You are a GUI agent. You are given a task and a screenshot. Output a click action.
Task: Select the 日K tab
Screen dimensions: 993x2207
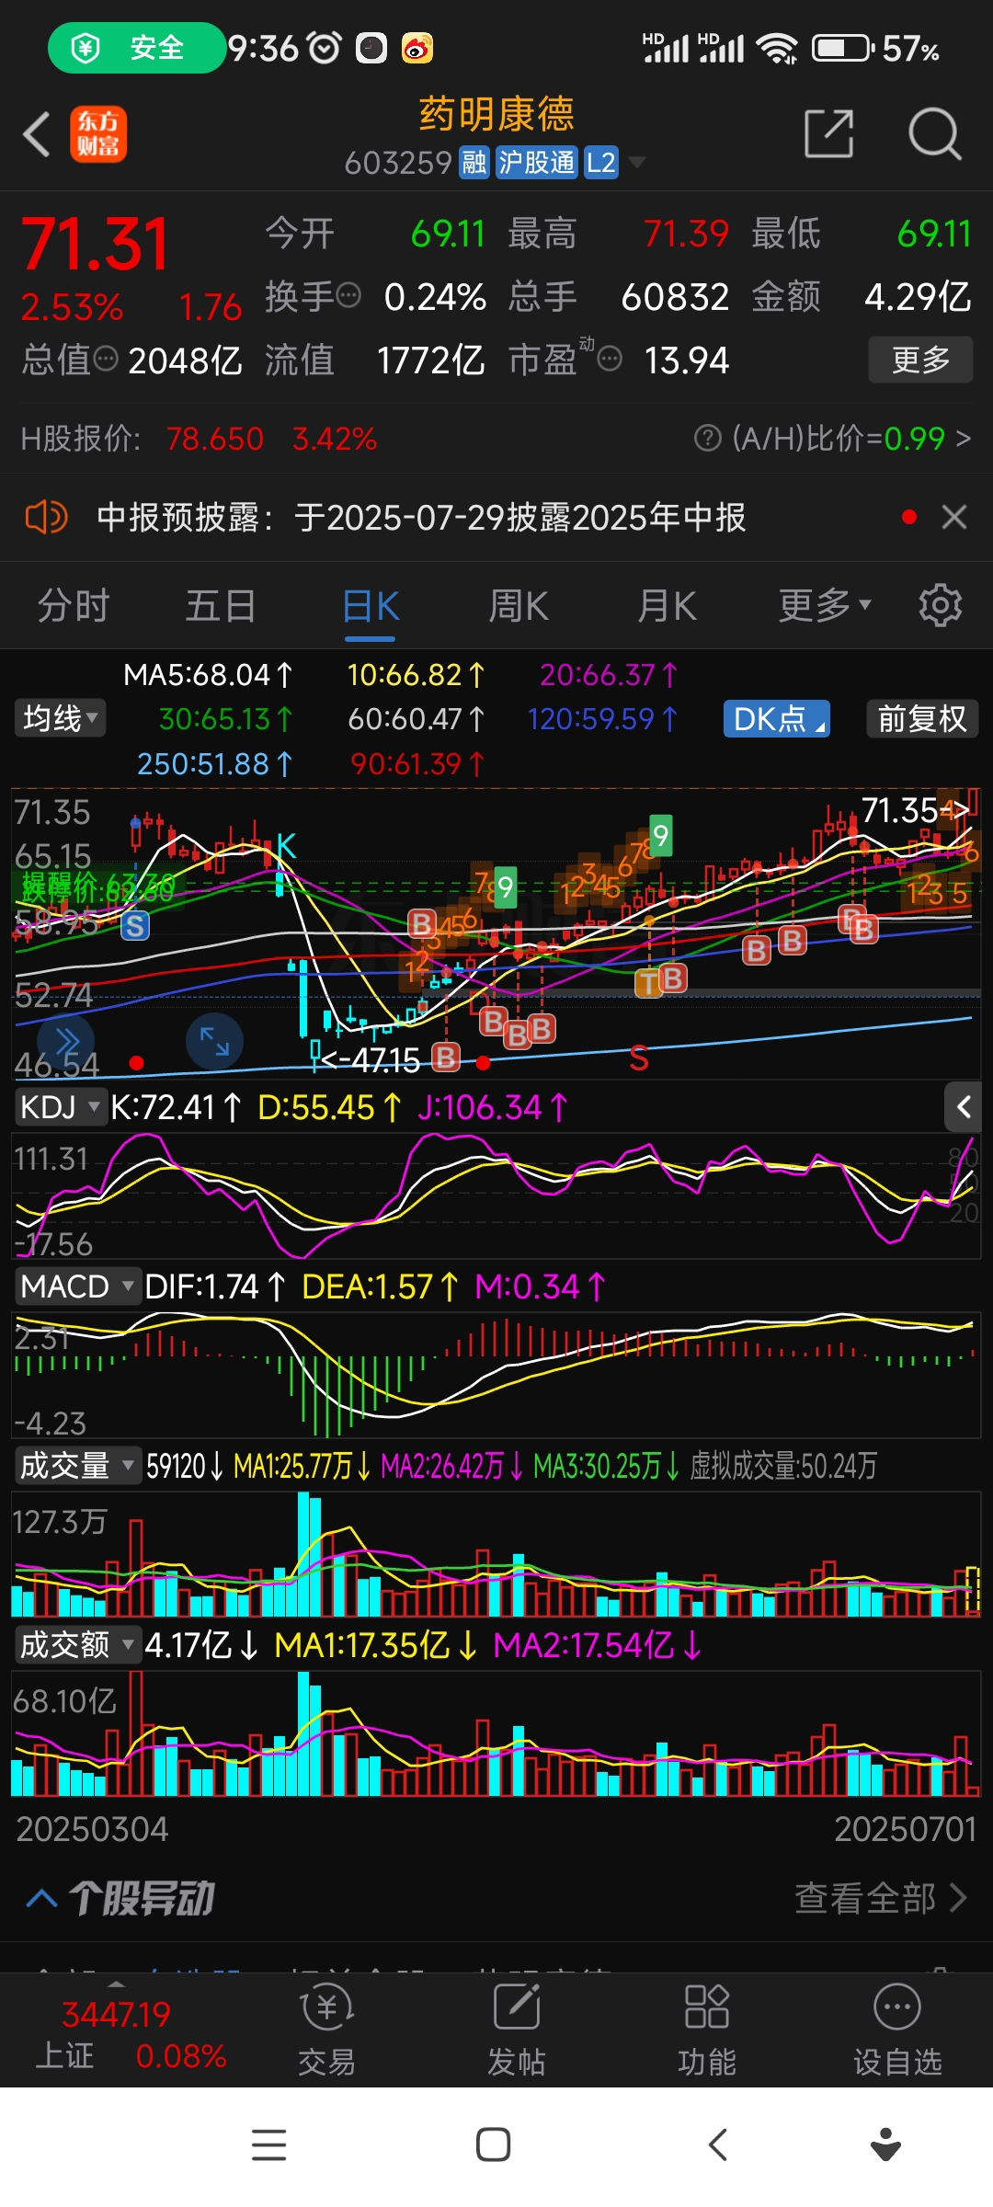coord(371,608)
